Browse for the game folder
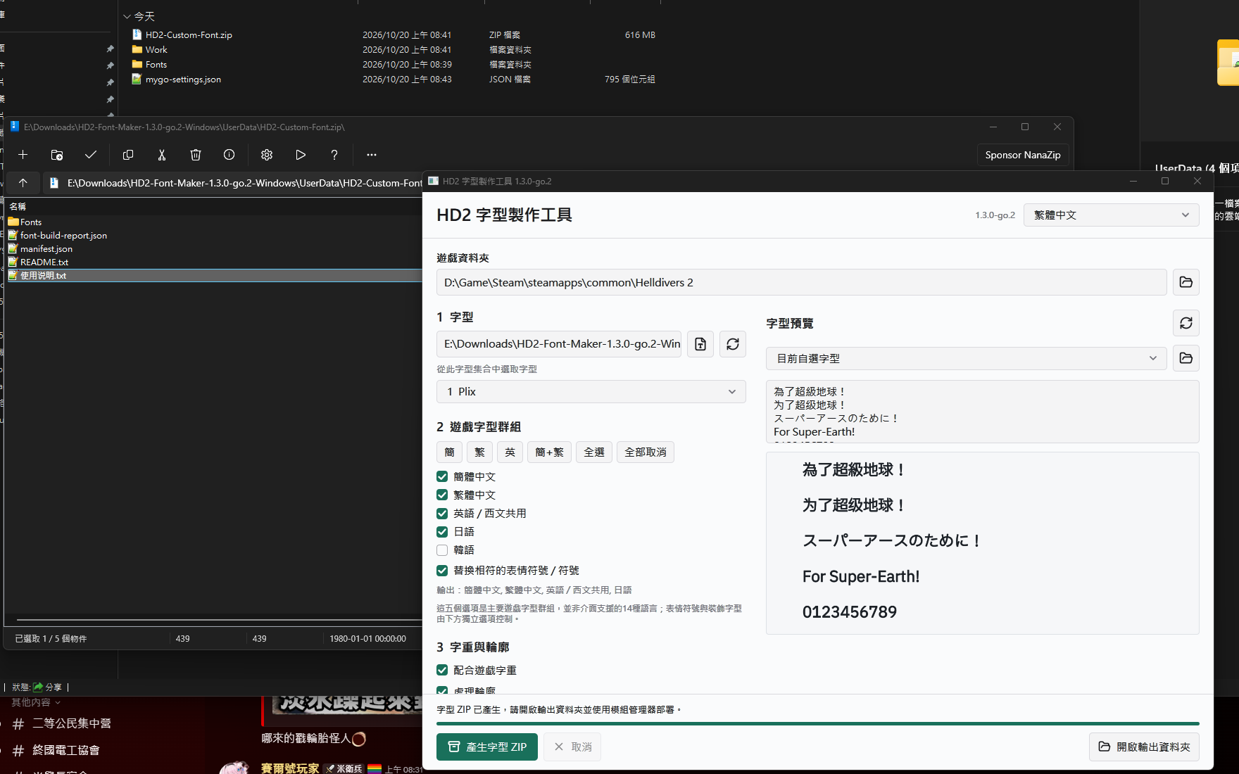Viewport: 1239px width, 774px height. [x=1186, y=282]
